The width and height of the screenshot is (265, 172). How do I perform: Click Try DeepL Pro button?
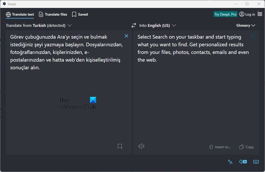(x=225, y=14)
